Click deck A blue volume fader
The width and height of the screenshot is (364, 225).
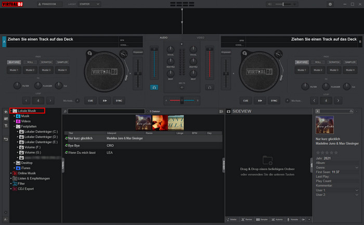(x=154, y=63)
